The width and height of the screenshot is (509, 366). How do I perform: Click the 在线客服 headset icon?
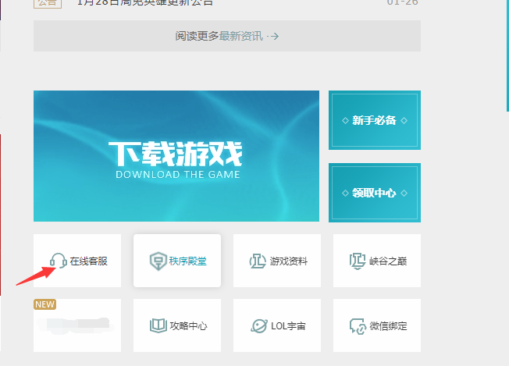tap(59, 261)
